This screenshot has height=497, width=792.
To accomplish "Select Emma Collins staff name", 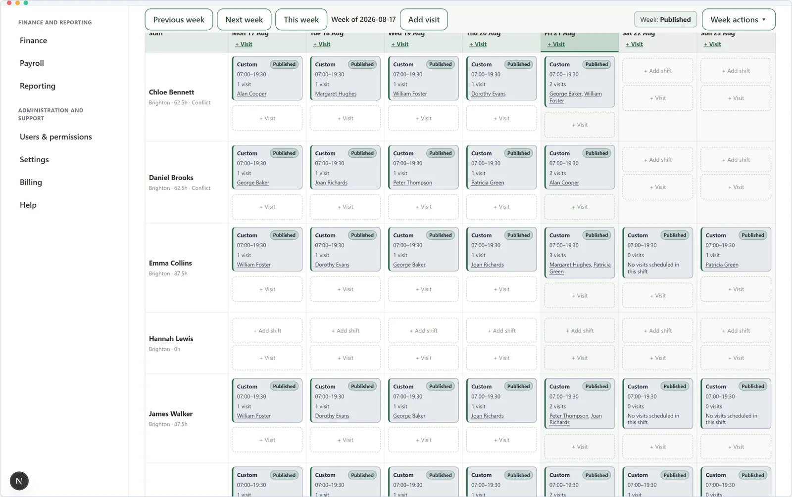I will point(170,264).
